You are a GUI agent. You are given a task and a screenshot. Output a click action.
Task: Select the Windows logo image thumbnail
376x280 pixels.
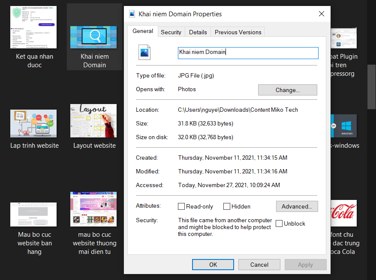[344, 125]
